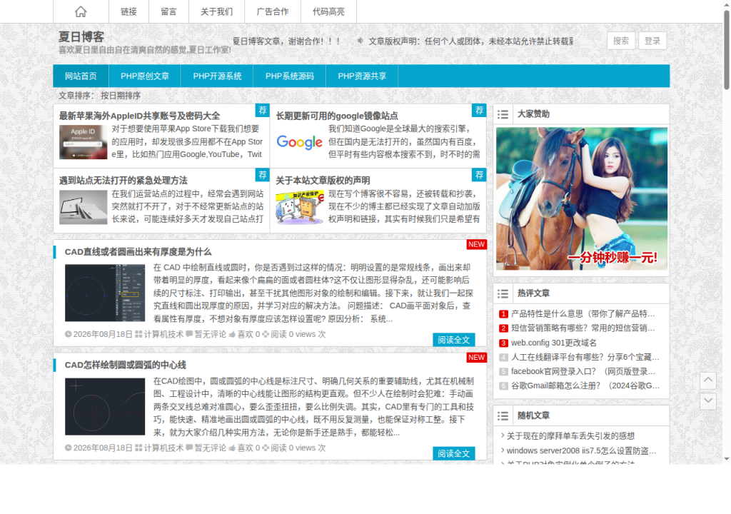The image size is (731, 514).
Task: Open the Google logo thumbnail article
Action: pos(299,142)
